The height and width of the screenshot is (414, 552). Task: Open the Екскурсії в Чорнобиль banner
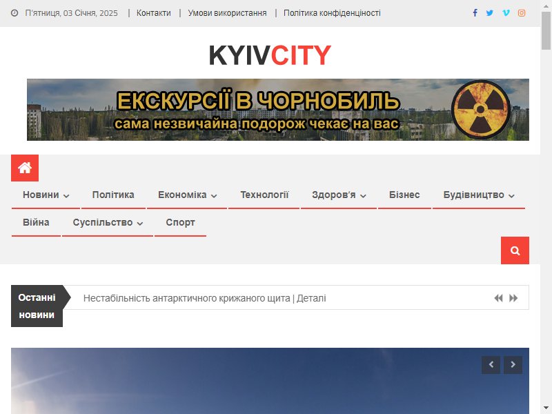tap(278, 110)
